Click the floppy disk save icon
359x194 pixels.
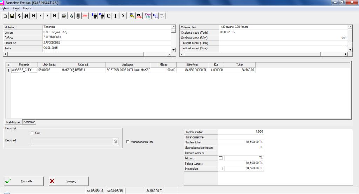point(12,16)
